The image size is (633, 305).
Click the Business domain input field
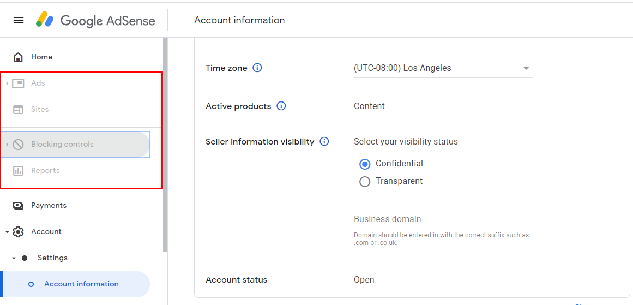pyautogui.click(x=442, y=219)
